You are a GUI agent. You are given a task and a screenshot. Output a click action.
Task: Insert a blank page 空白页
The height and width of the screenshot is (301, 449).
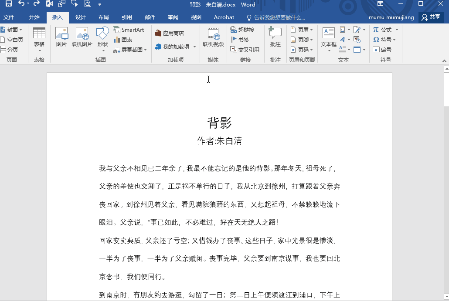pos(11,40)
